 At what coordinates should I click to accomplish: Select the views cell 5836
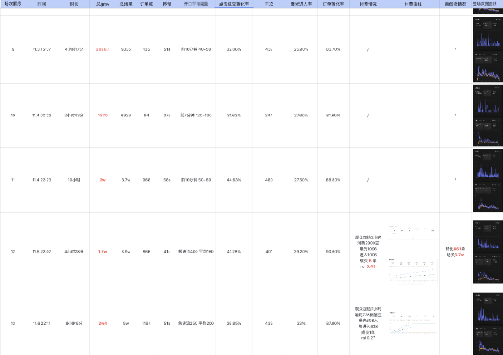pos(126,49)
